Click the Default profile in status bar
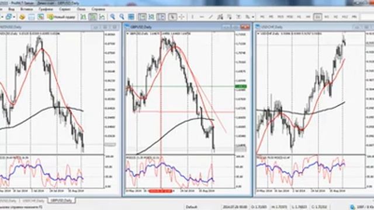 pyautogui.click(x=192, y=207)
